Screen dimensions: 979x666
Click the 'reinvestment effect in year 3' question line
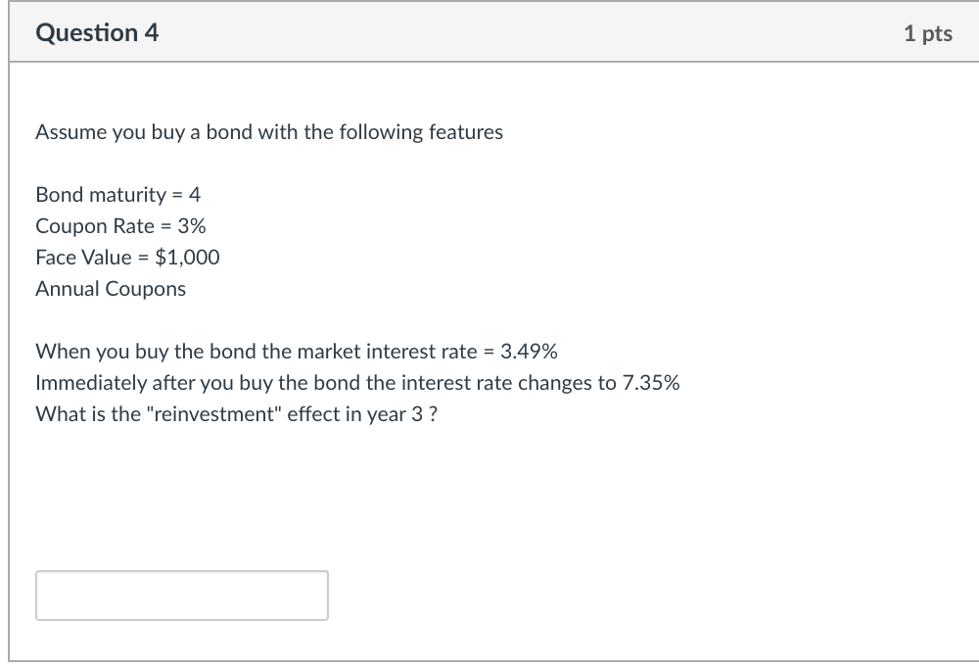(238, 413)
